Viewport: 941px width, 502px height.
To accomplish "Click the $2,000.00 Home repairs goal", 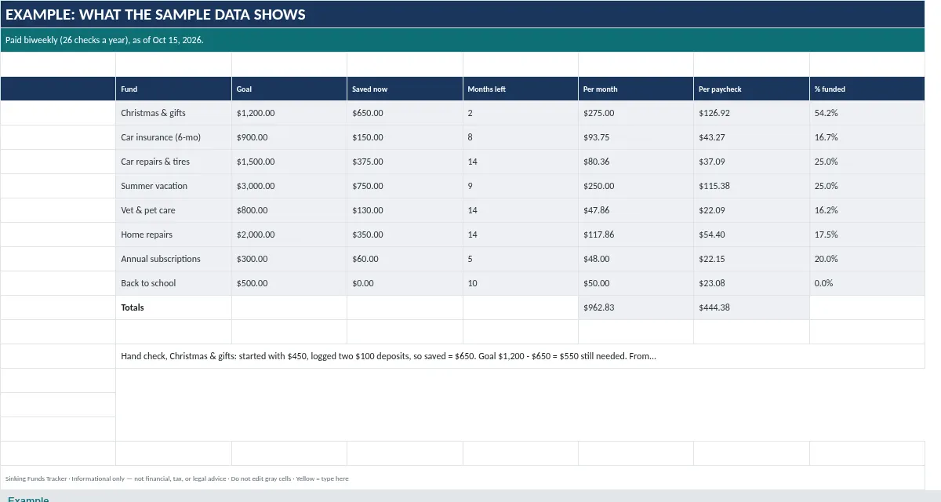I will click(289, 235).
